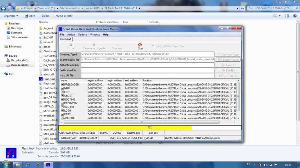The width and height of the screenshot is (300, 168).
Task: Click Abrir in Explorer toolbar
Action: [30, 16]
